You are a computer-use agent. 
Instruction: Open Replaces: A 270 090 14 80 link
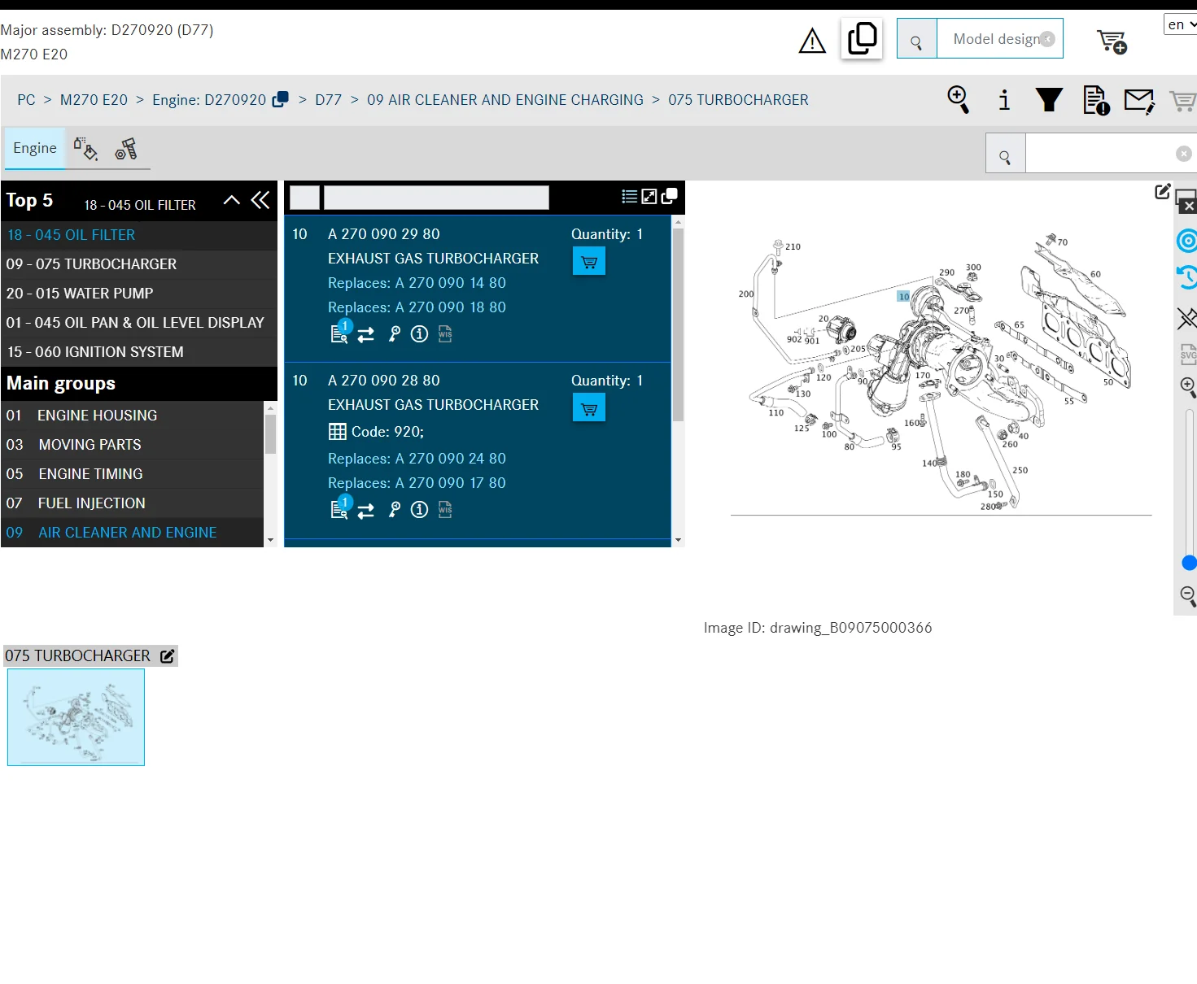(417, 283)
